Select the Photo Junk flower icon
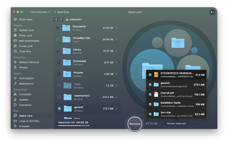This screenshot has width=228, height=143. 15,35
